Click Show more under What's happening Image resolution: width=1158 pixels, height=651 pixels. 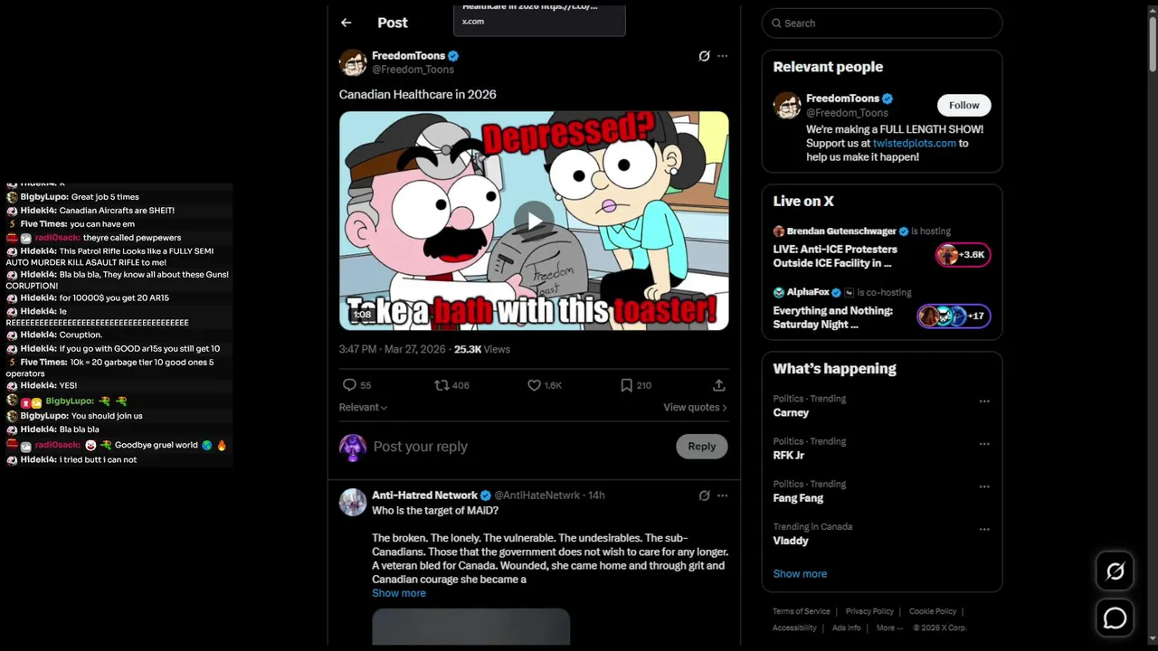click(800, 574)
